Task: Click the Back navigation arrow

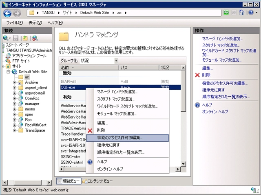Action: click(x=7, y=13)
